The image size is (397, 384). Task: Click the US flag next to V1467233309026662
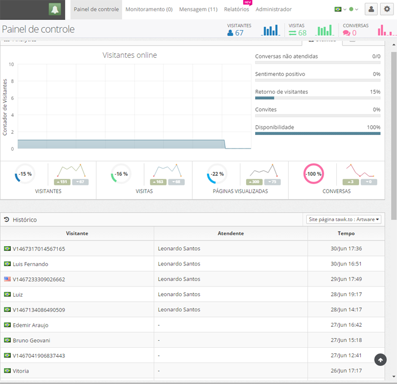coord(7,279)
